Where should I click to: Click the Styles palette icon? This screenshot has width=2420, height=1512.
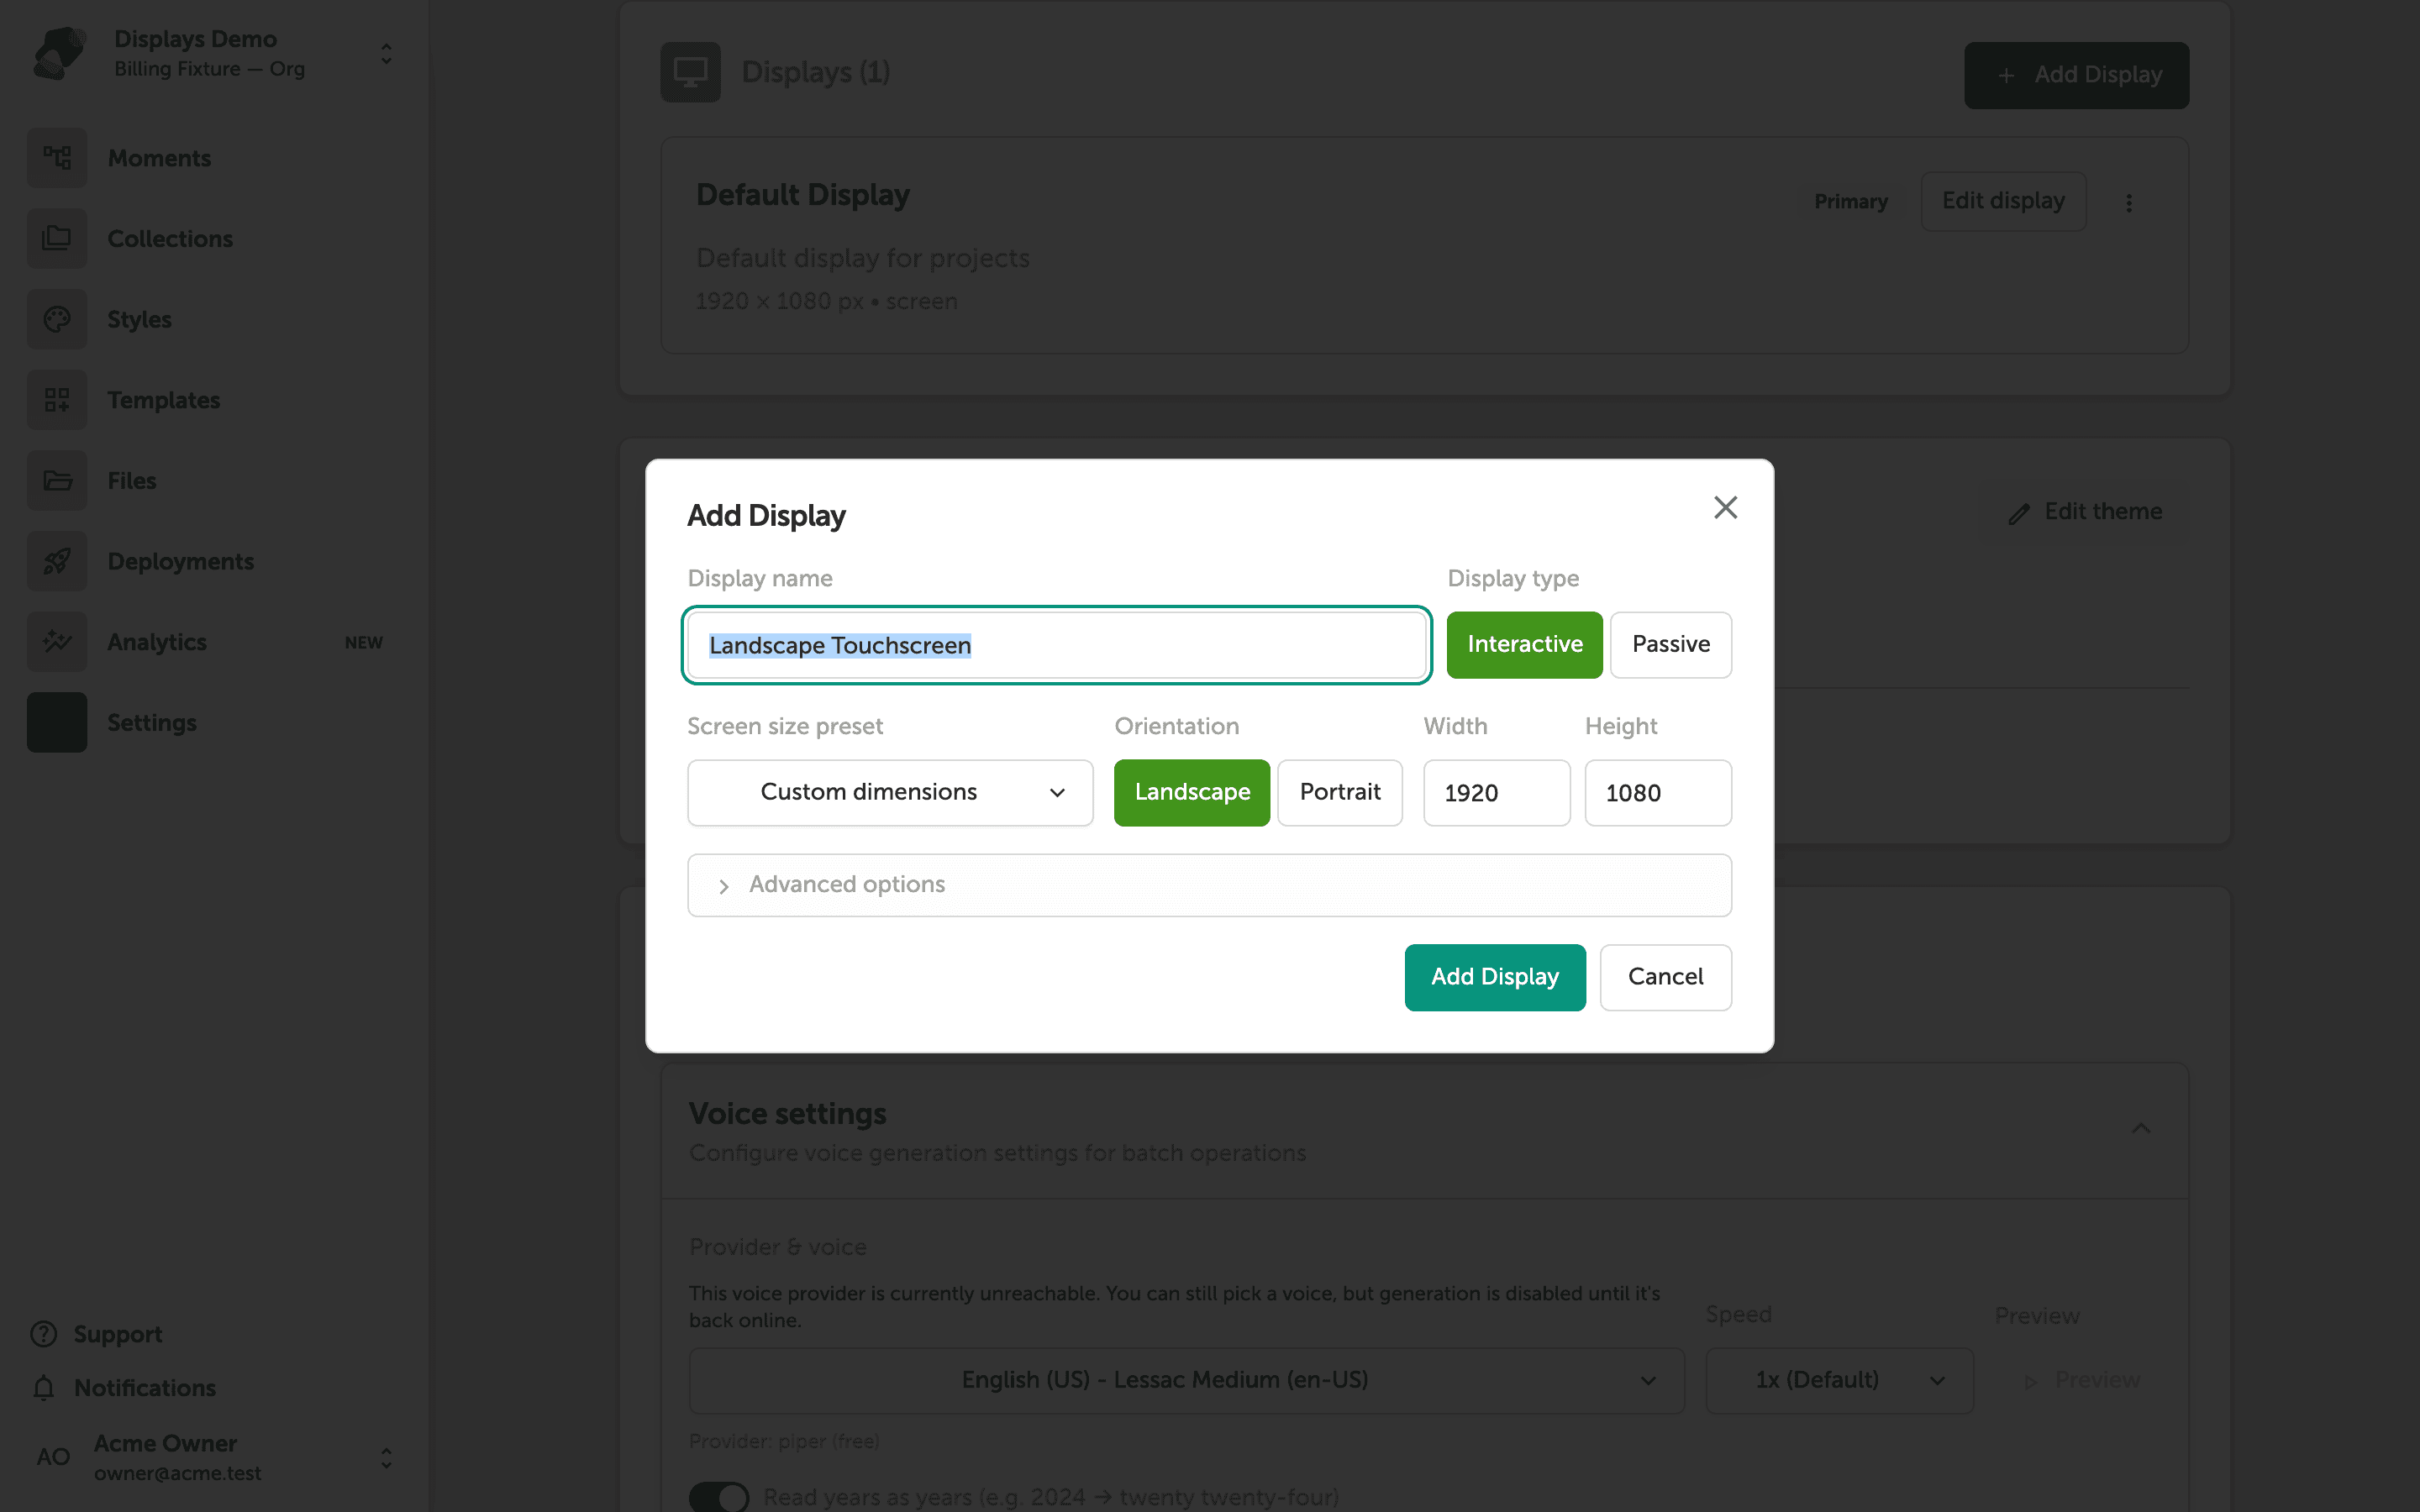57,319
